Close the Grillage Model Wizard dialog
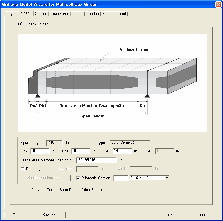This screenshot has width=223, height=221. [218, 4]
